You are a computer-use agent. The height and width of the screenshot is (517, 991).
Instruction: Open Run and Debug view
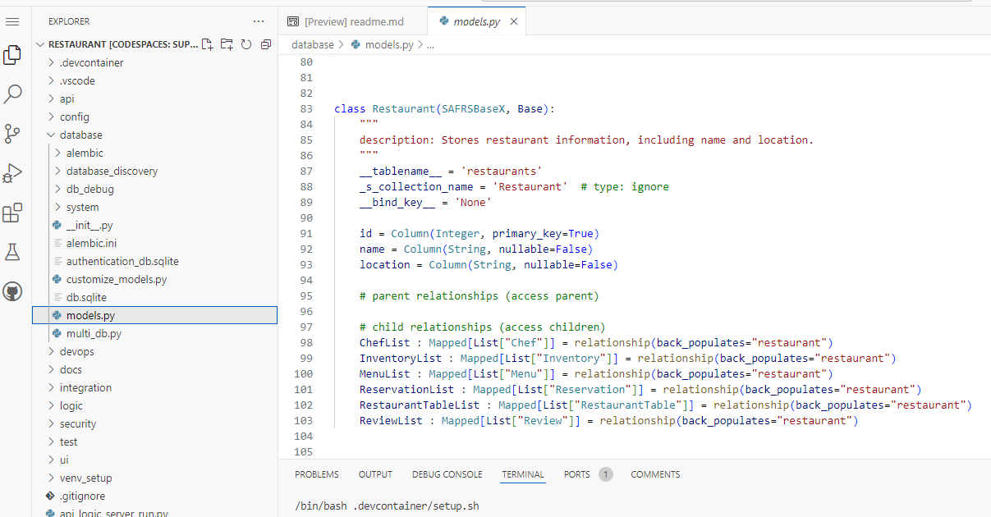point(12,173)
